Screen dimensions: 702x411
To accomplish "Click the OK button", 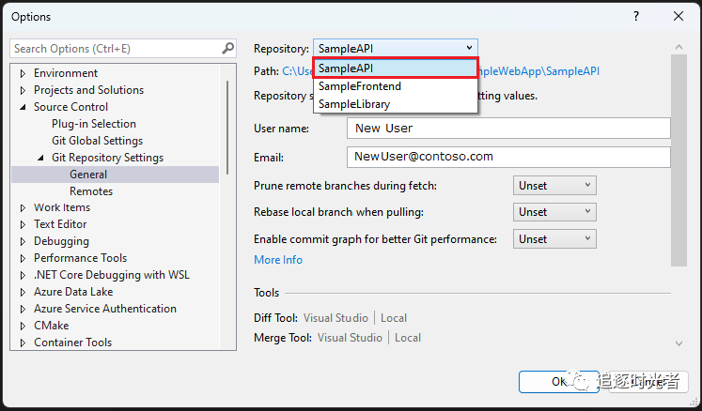I will (x=559, y=382).
